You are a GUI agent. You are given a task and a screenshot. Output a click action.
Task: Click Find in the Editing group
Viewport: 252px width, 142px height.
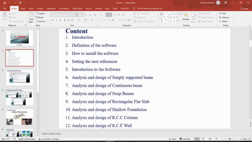[x=222, y=13]
